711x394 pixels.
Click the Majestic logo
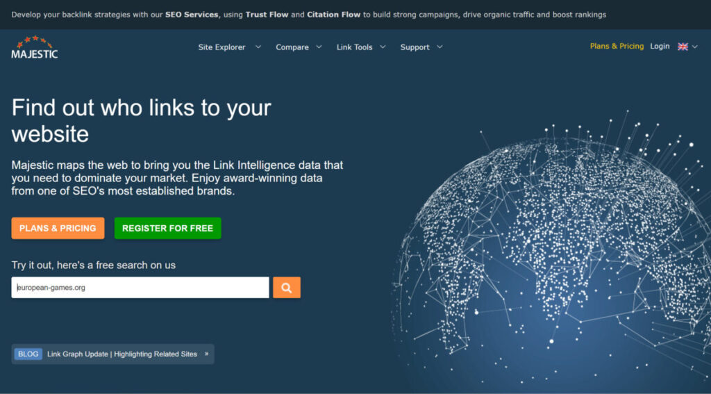[x=35, y=47]
